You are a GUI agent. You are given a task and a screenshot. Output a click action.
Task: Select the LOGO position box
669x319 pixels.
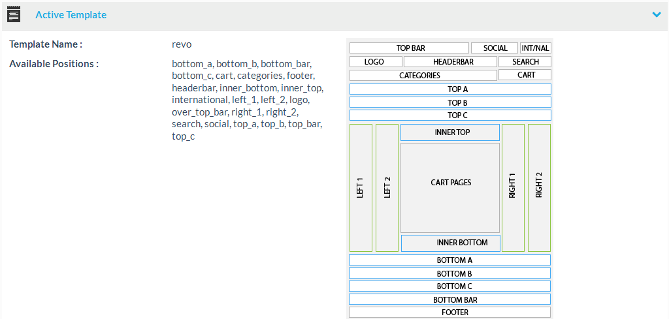(x=375, y=62)
